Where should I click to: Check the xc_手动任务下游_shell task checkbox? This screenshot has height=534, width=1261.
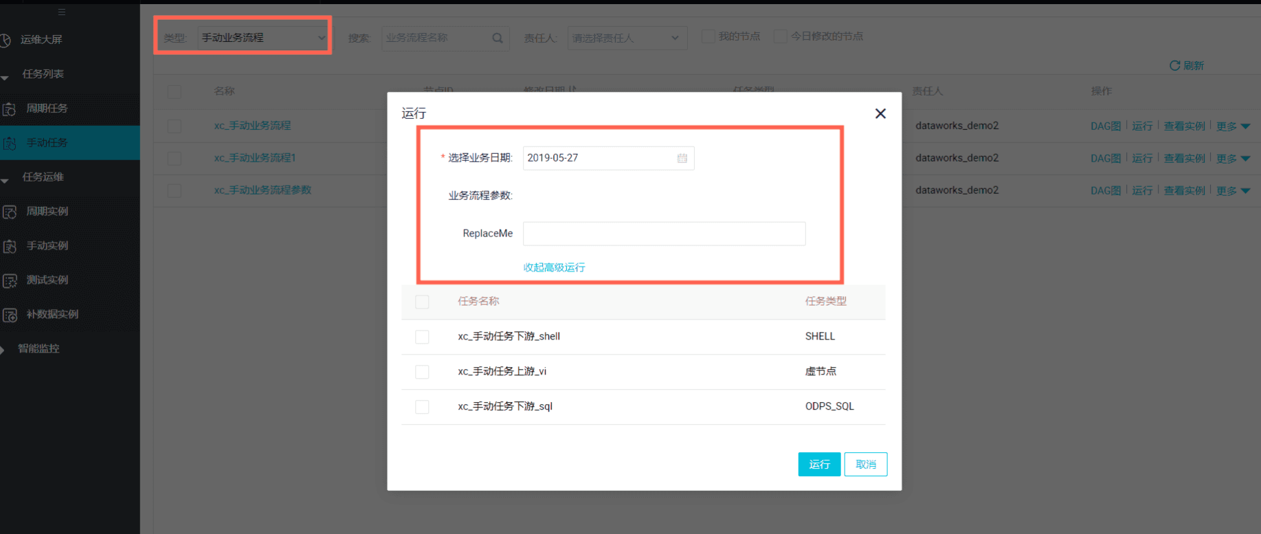[x=422, y=337]
